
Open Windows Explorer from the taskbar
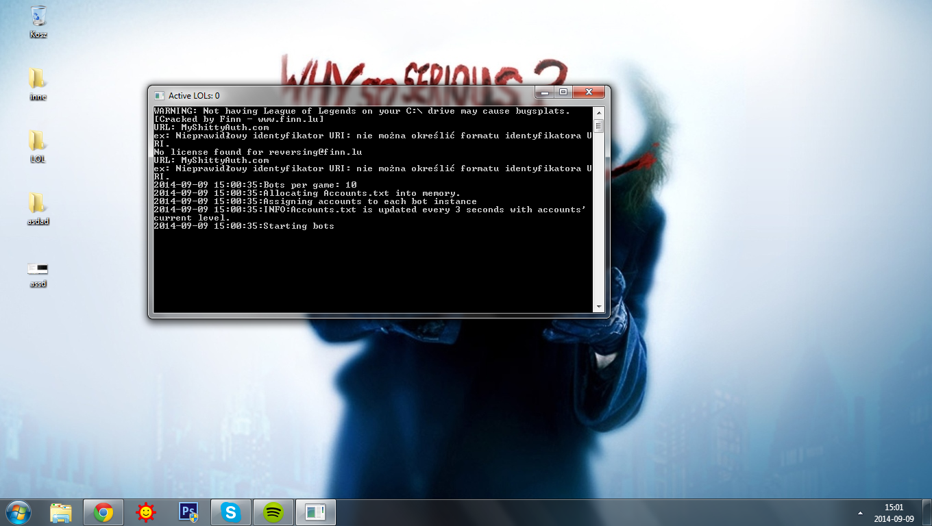tap(61, 512)
